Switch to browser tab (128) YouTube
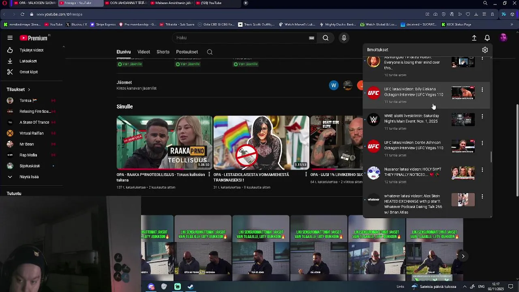The width and height of the screenshot is (519, 292). pos(217,3)
